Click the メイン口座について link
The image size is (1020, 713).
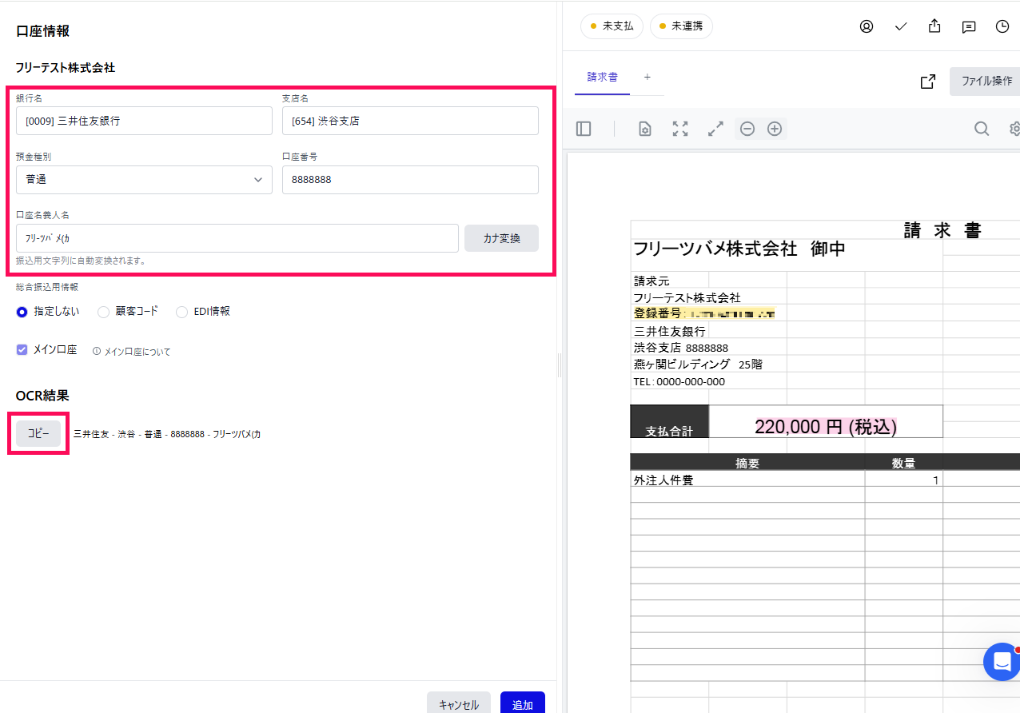click(x=137, y=352)
